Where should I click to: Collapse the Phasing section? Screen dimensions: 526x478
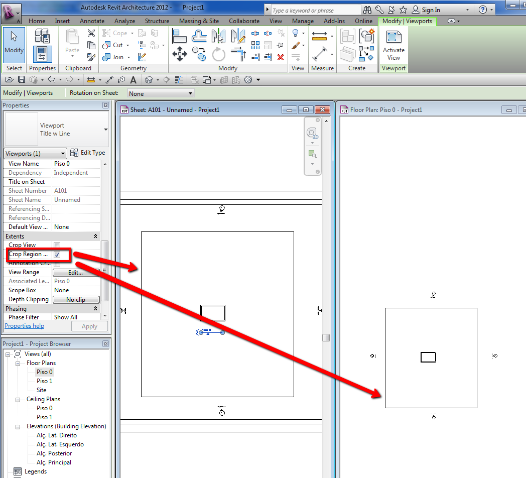[x=95, y=308]
